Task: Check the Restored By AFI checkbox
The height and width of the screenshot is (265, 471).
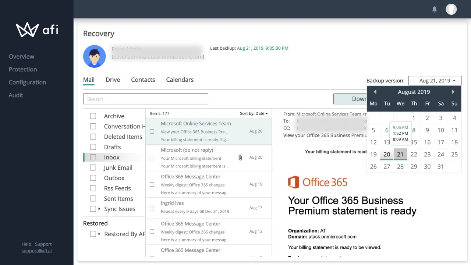Action: (x=93, y=234)
